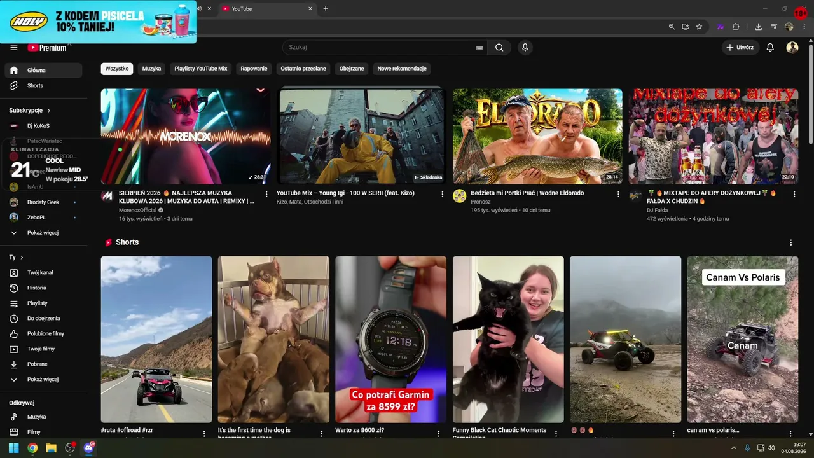Viewport: 814px width, 458px height.
Task: Open ZeboPL channel subscription
Action: click(43, 218)
